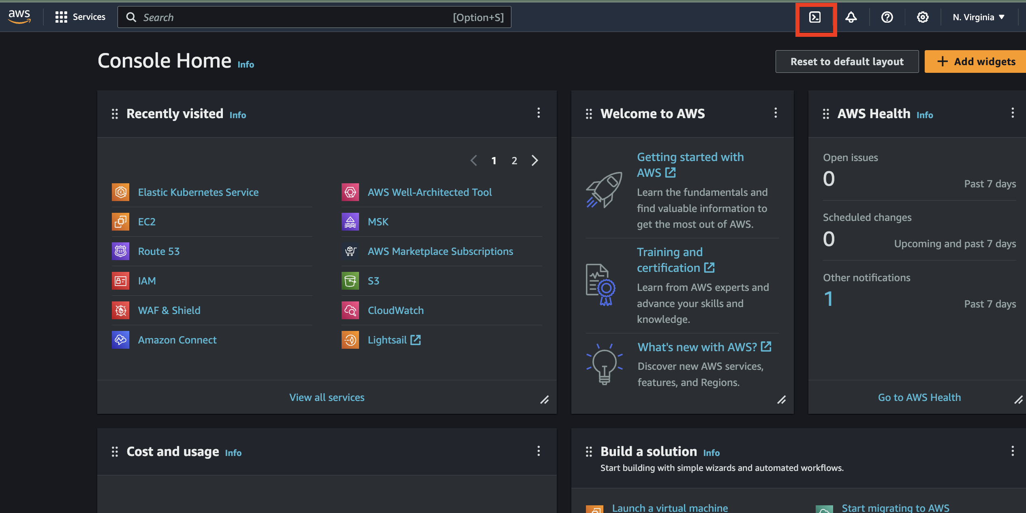This screenshot has height=513, width=1026.
Task: Open the N. Virginia region selector
Action: 978,17
